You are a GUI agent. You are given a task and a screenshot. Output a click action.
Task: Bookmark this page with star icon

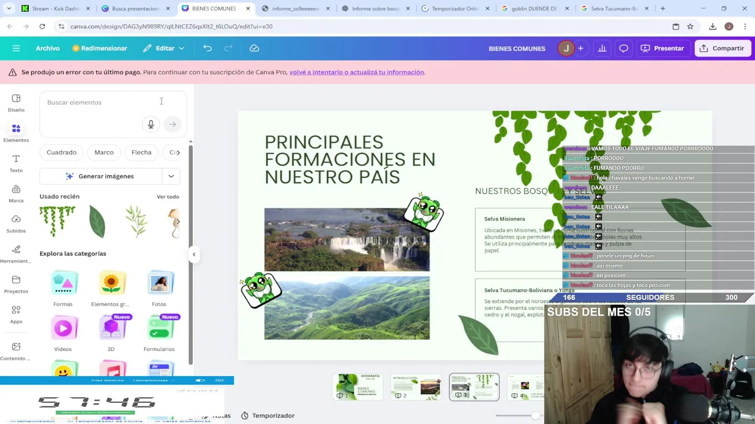click(690, 26)
